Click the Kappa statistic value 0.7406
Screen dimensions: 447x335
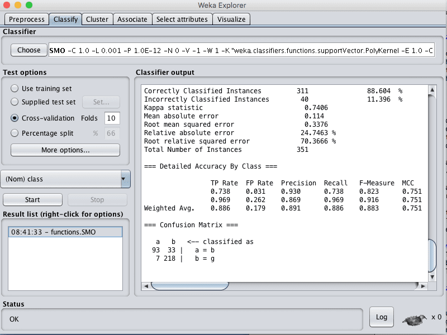(316, 108)
